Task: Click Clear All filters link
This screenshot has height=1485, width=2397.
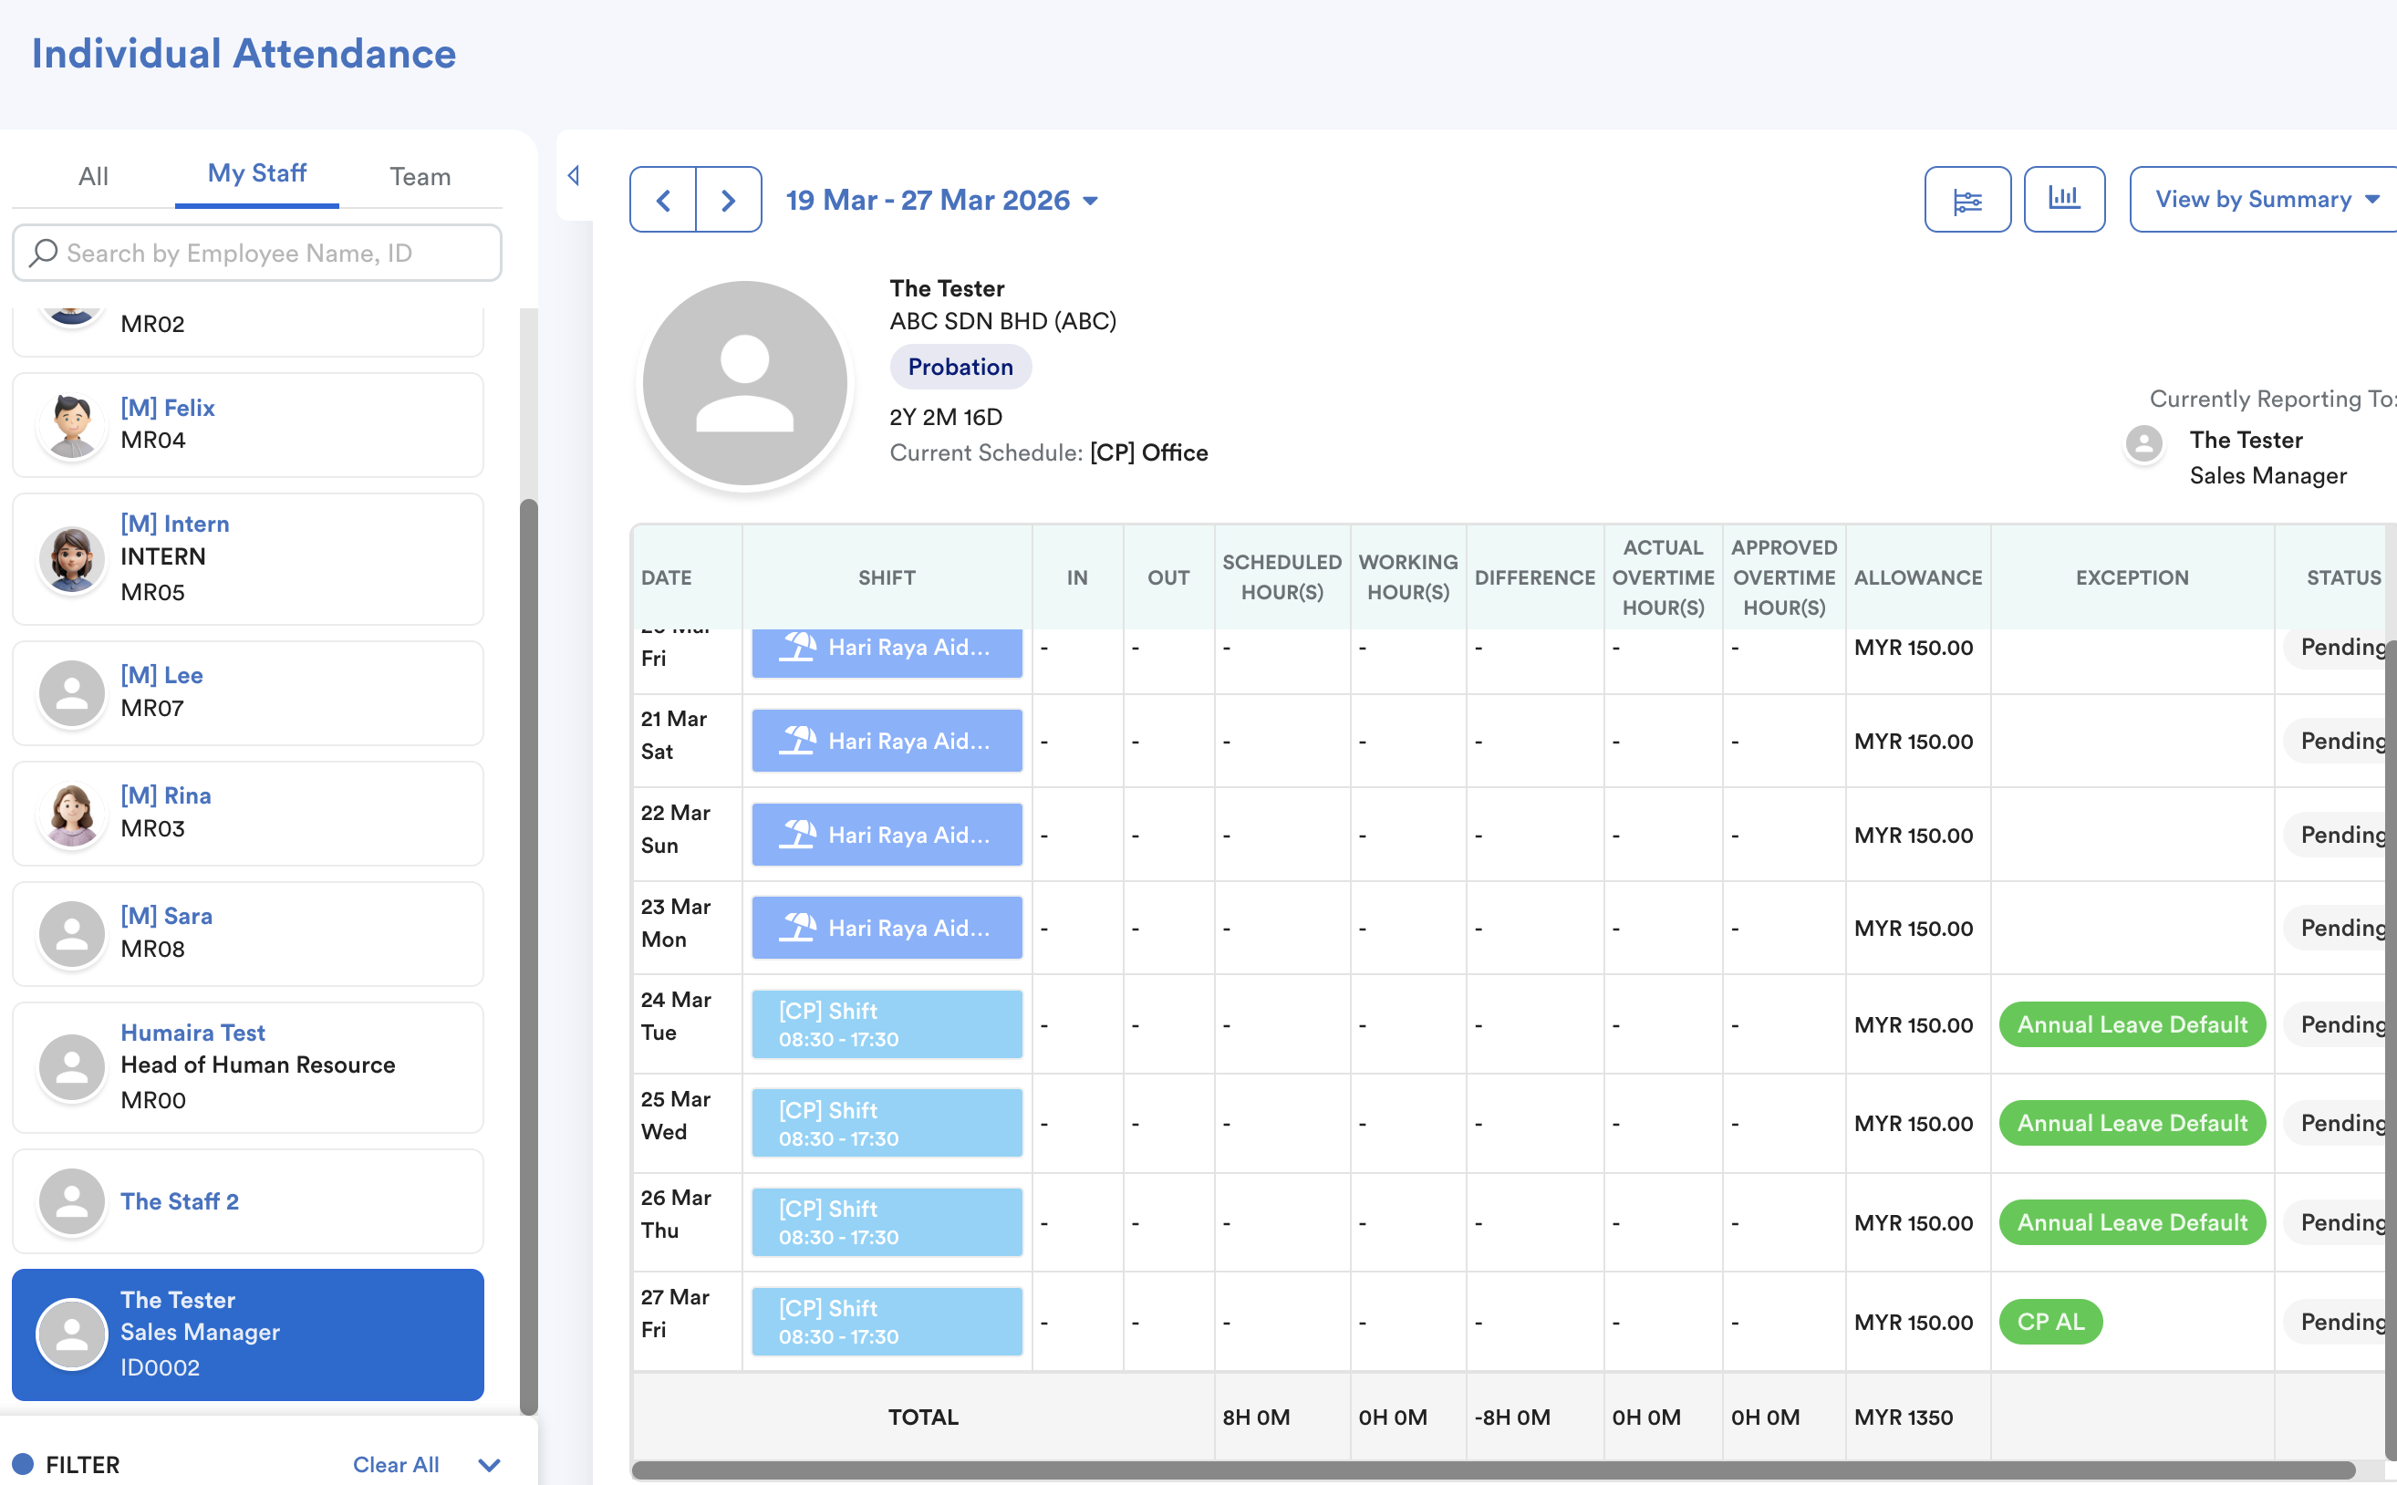Action: (395, 1464)
